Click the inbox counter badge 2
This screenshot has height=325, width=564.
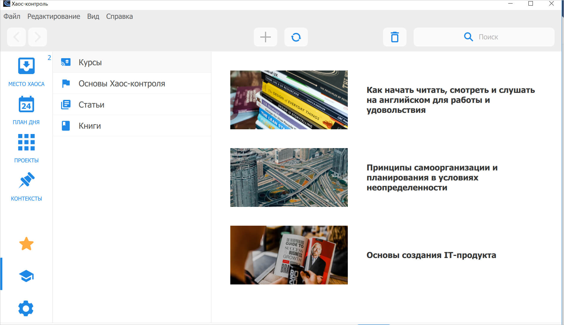[49, 58]
